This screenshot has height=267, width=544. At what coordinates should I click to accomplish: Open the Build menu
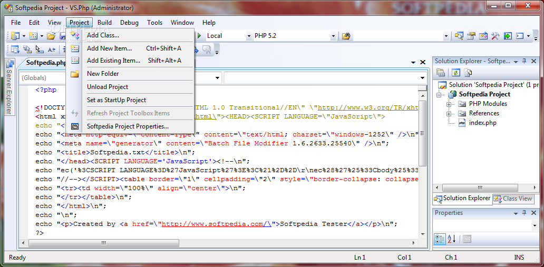pyautogui.click(x=104, y=23)
